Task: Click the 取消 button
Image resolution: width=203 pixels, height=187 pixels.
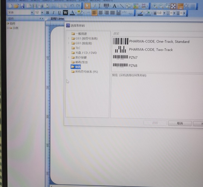Action: click(x=180, y=123)
